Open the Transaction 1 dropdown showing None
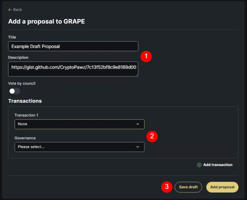Viewport: 247px width, 200px height. click(75, 124)
